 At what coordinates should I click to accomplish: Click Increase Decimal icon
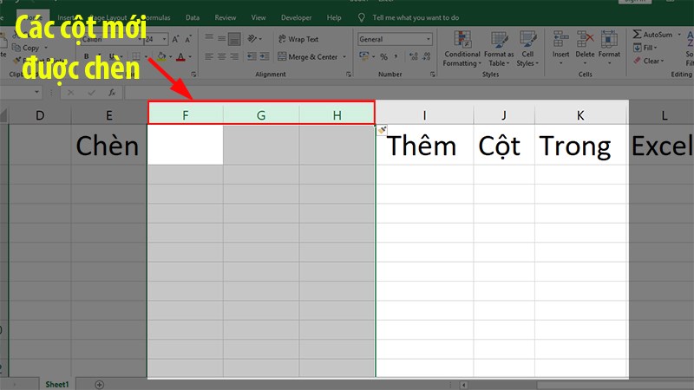[x=414, y=56]
